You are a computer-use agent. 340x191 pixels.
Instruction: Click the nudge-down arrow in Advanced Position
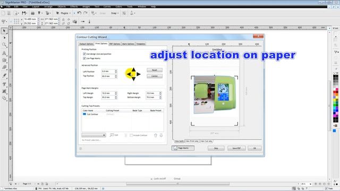point(133,79)
